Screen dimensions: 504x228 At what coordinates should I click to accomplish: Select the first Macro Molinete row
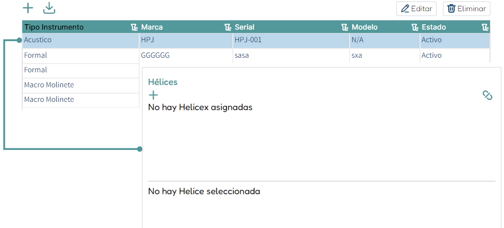(81, 85)
